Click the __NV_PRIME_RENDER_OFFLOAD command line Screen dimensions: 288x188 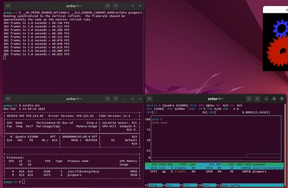82,13
